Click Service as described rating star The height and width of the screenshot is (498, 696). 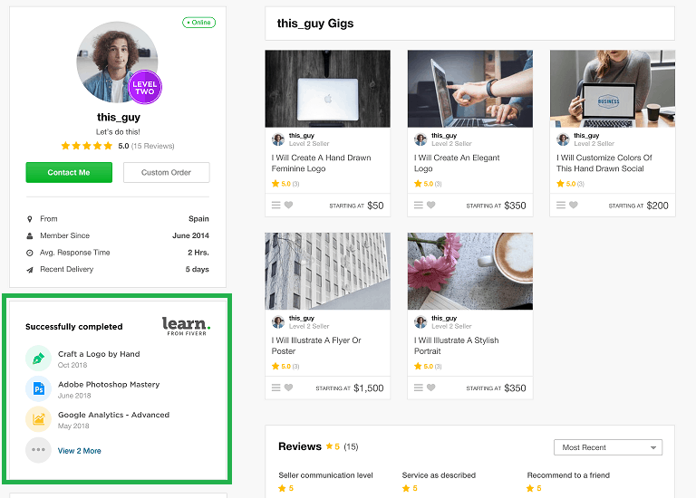(x=406, y=488)
